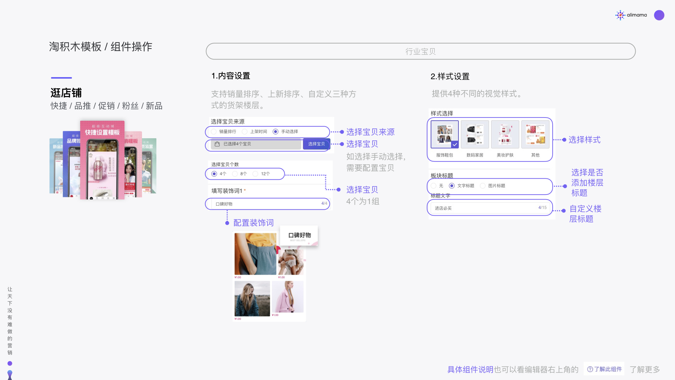Choose 8个 as the product count
The width and height of the screenshot is (675, 380).
[x=235, y=173]
